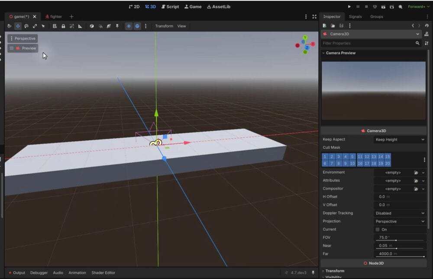Run a specific scene icon
433x279 pixels.
tap(391, 6)
